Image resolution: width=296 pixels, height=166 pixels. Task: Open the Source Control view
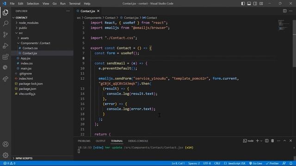pyautogui.click(x=6, y=35)
